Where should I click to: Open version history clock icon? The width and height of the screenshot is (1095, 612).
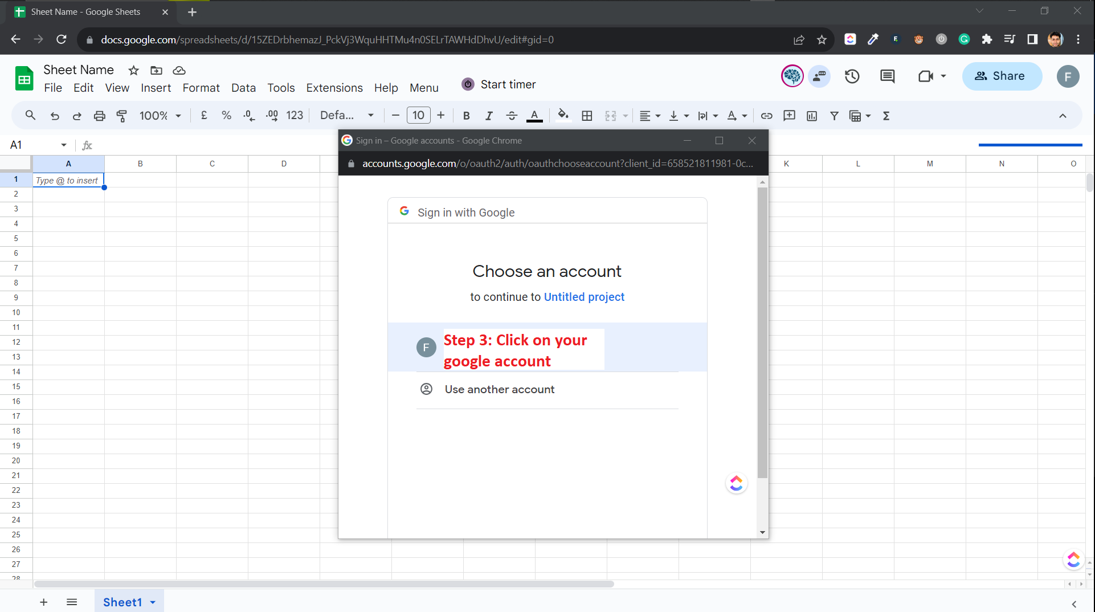852,76
